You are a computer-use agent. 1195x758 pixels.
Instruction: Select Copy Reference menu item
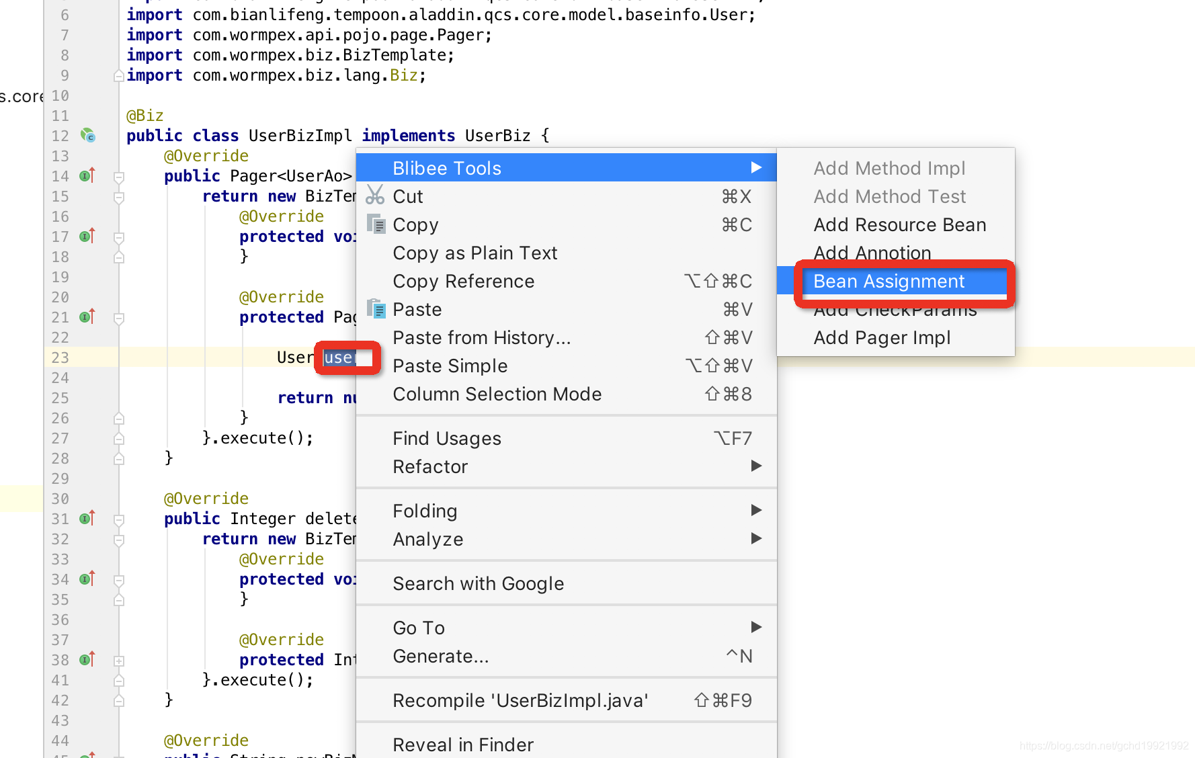pyautogui.click(x=566, y=281)
